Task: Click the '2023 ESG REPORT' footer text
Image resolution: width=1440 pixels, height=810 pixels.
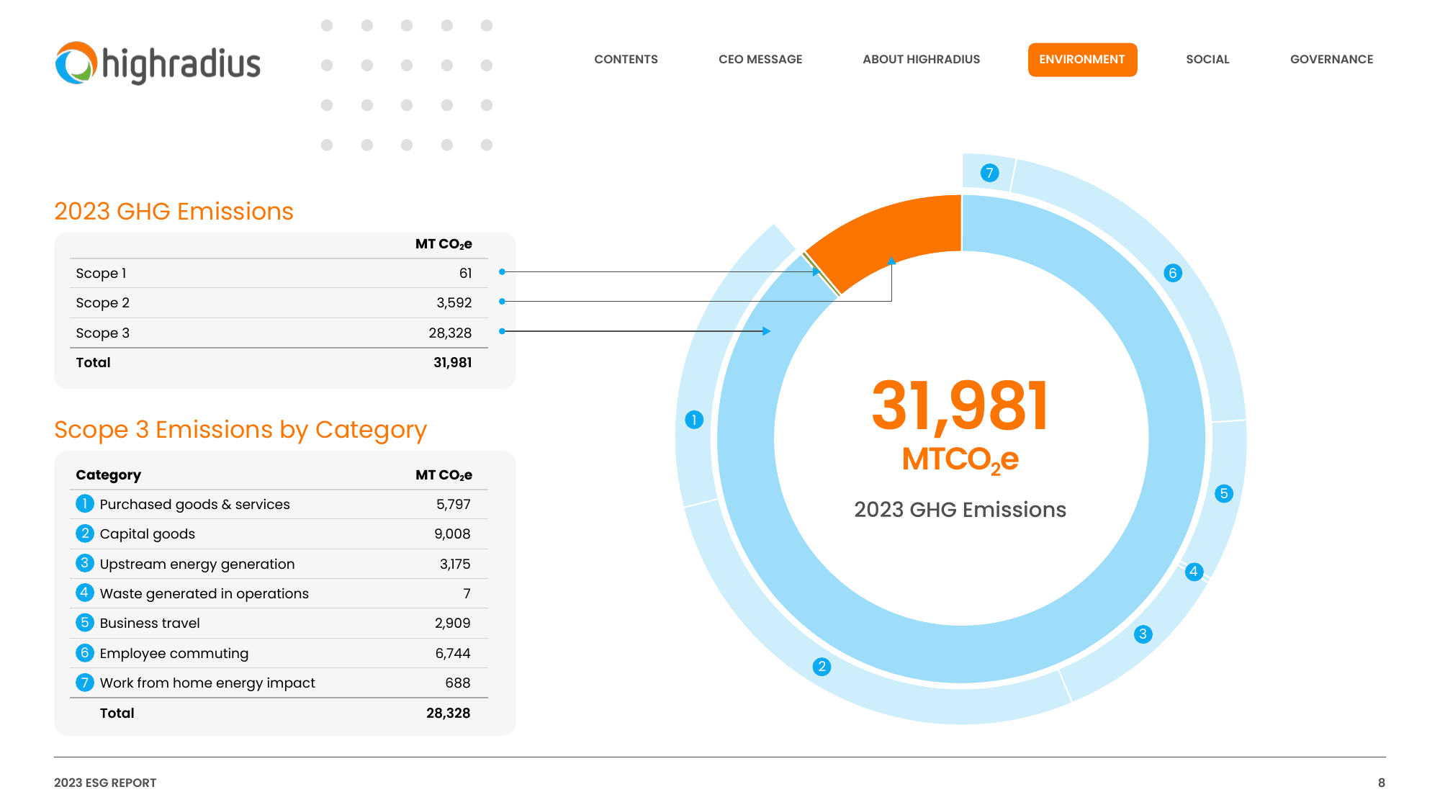Action: 105,783
